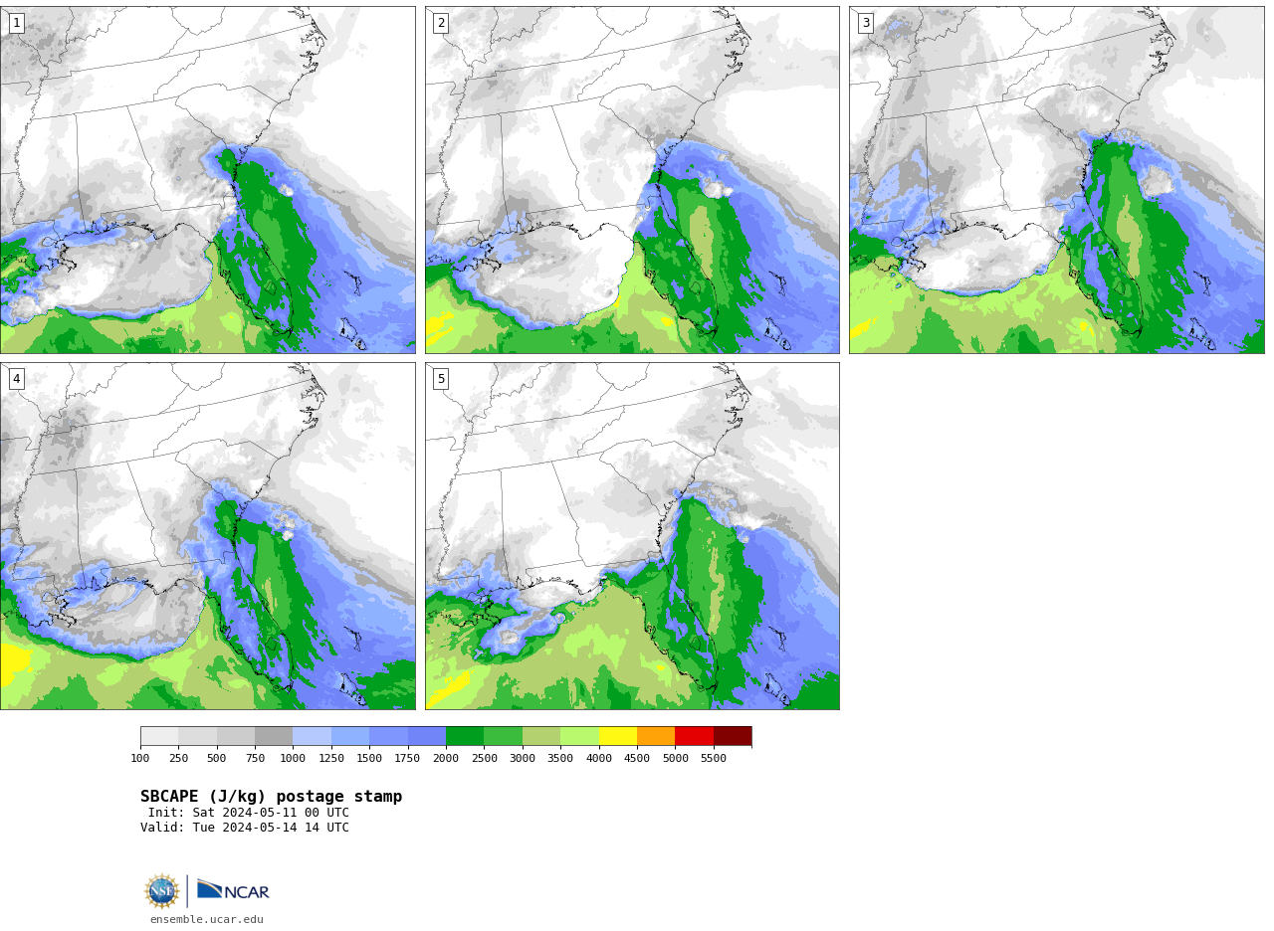Viewport: 1274px width, 931px height.
Task: Click the Valid: Tue 2024-05-14 14 UTC text
Action: [245, 828]
